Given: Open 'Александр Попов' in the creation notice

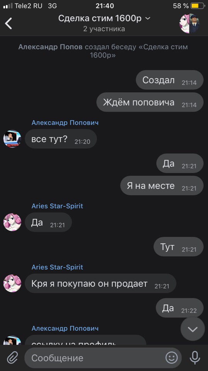Looking at the screenshot, I should 50,47.
